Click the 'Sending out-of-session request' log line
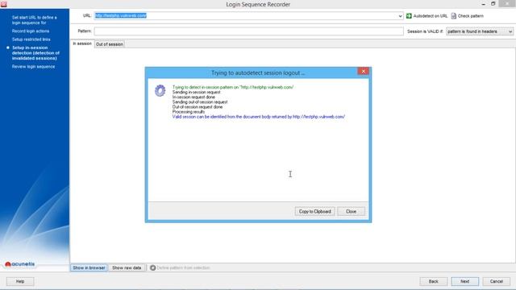This screenshot has height=290, width=516. [x=200, y=102]
